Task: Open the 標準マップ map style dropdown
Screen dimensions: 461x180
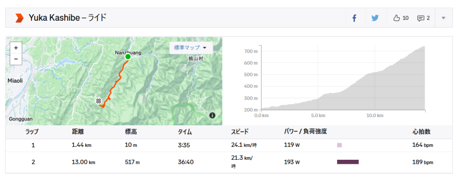Action: click(x=190, y=48)
